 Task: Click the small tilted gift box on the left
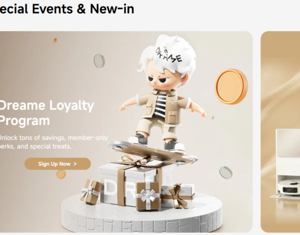pyautogui.click(x=91, y=191)
